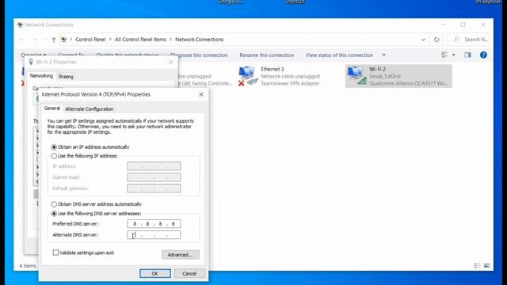Click the Subnet mask field
Image resolution: width=507 pixels, height=285 pixels.
coord(154,177)
